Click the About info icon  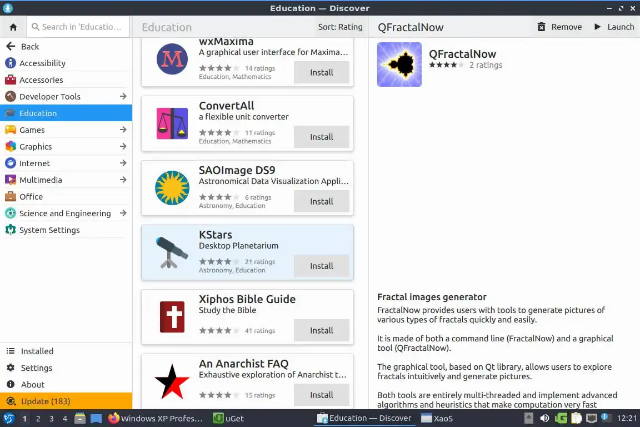click(11, 385)
